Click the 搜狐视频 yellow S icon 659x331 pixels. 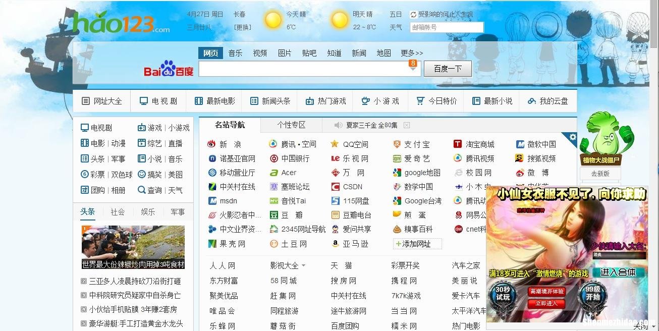click(519, 158)
